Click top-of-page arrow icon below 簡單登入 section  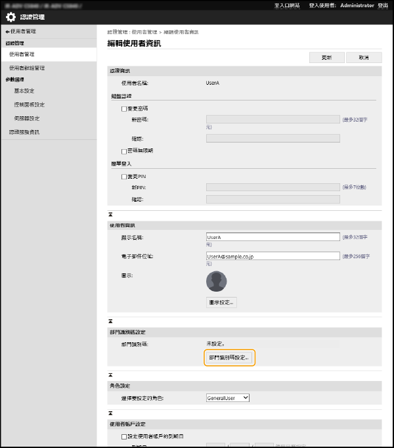tap(110, 214)
